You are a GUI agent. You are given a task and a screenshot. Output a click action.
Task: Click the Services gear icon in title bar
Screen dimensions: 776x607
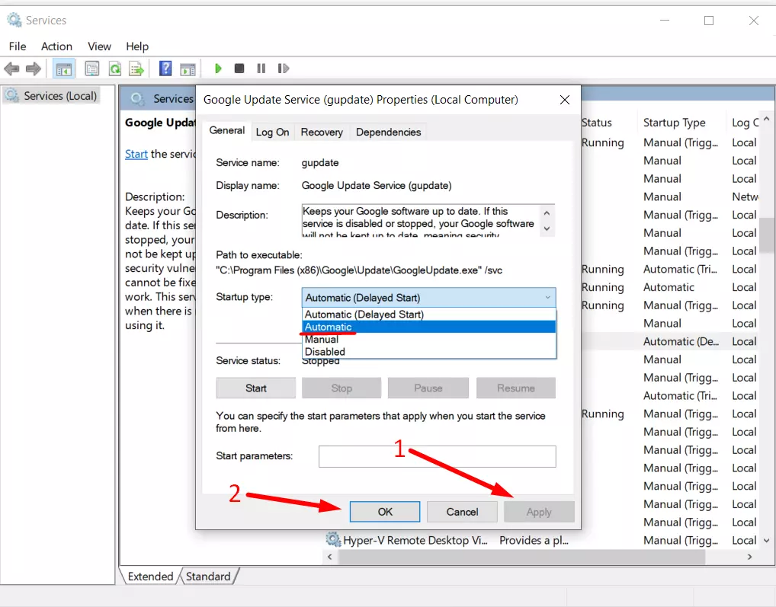click(14, 21)
